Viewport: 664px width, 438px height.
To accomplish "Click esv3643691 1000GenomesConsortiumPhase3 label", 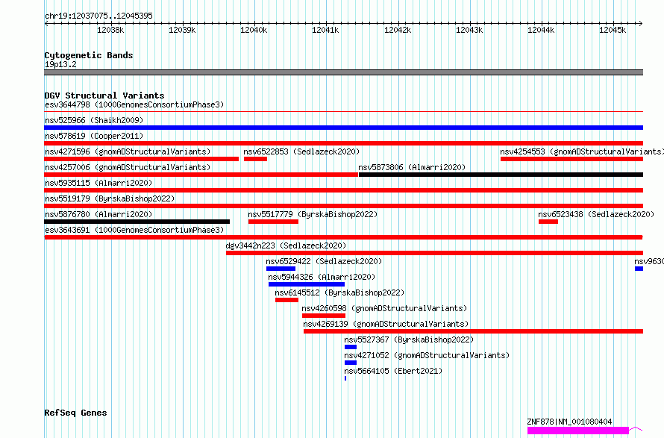I will (134, 230).
